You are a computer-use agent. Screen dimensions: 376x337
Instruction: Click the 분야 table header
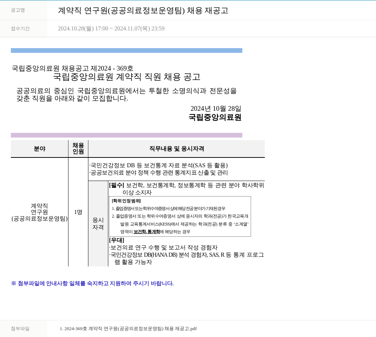coord(39,149)
